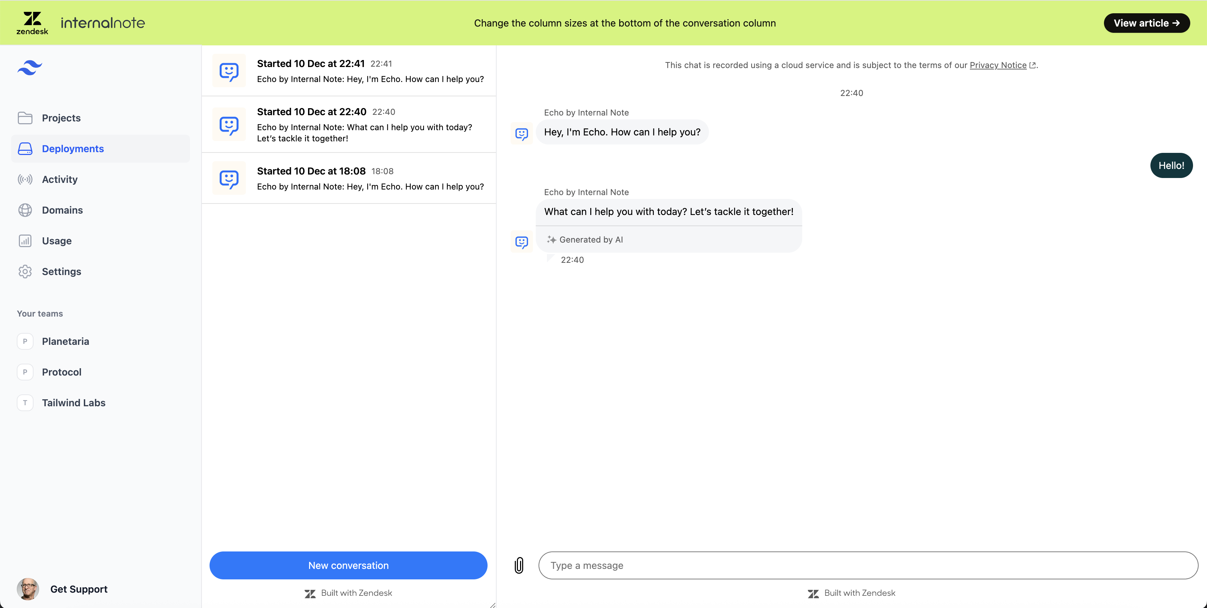Click the Domains globe icon

coord(25,210)
